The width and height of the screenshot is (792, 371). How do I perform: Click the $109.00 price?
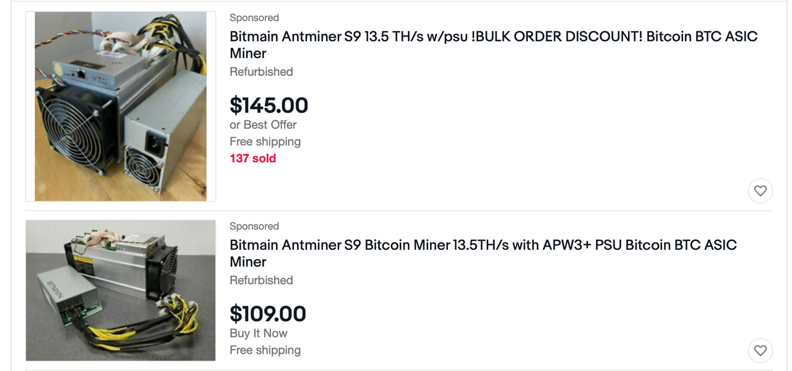point(268,313)
